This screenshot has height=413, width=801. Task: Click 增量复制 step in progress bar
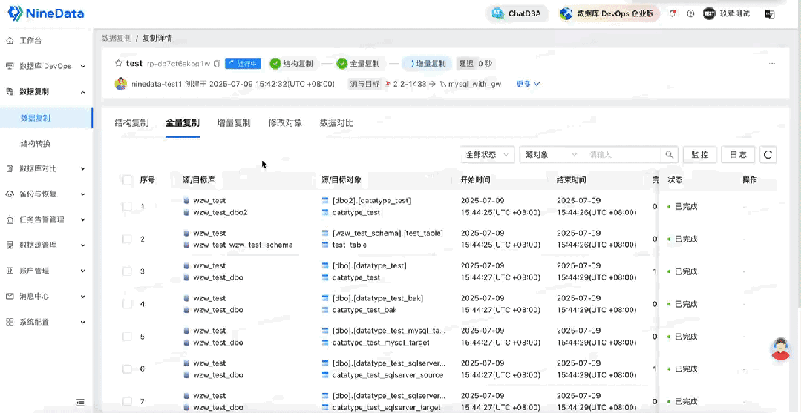tap(428, 64)
